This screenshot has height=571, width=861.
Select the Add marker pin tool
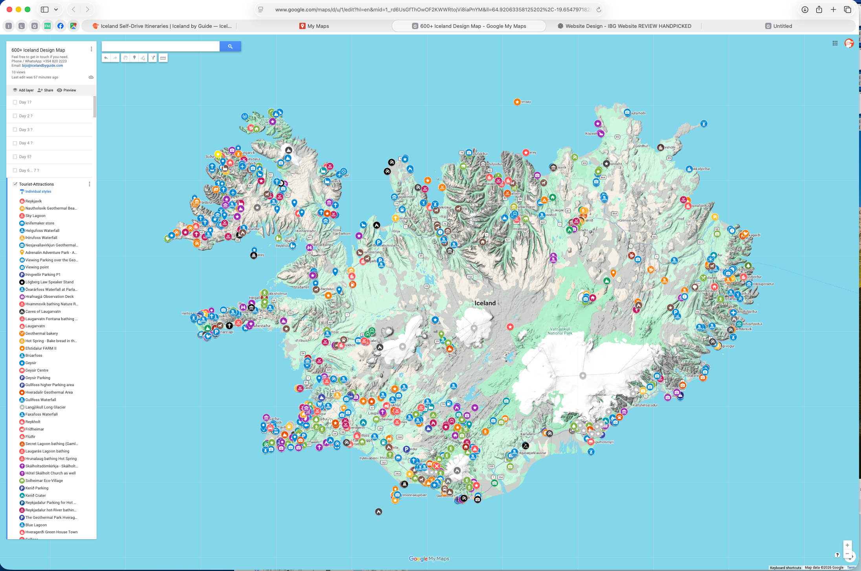[x=134, y=58]
